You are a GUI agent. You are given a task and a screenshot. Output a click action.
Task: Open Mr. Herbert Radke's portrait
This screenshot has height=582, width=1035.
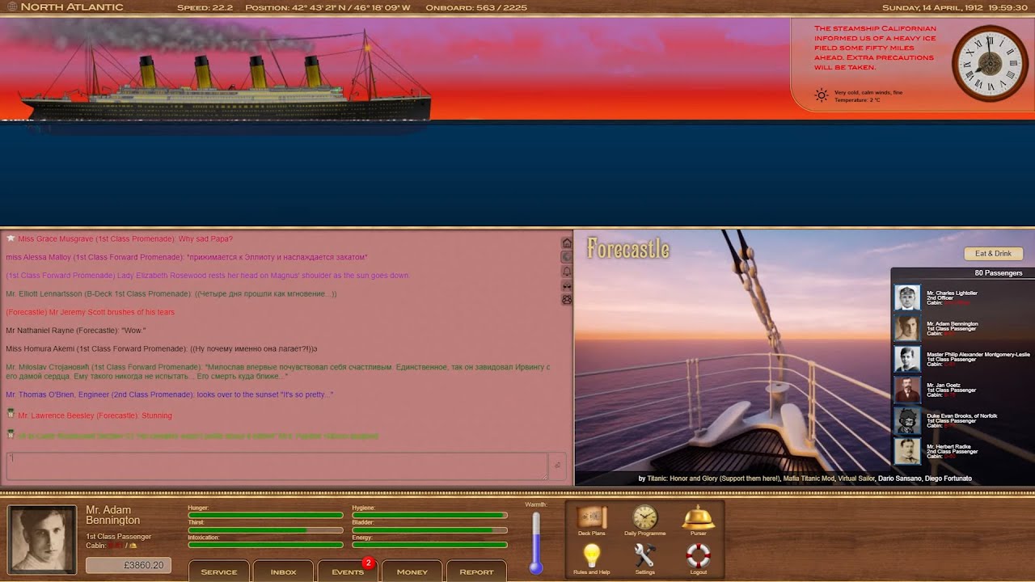click(x=907, y=451)
